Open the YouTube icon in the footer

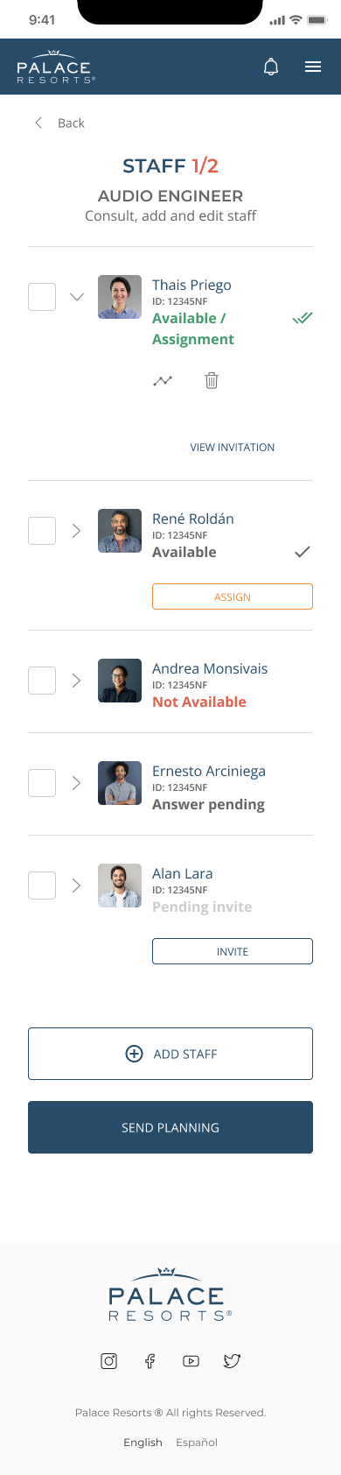pos(191,1360)
